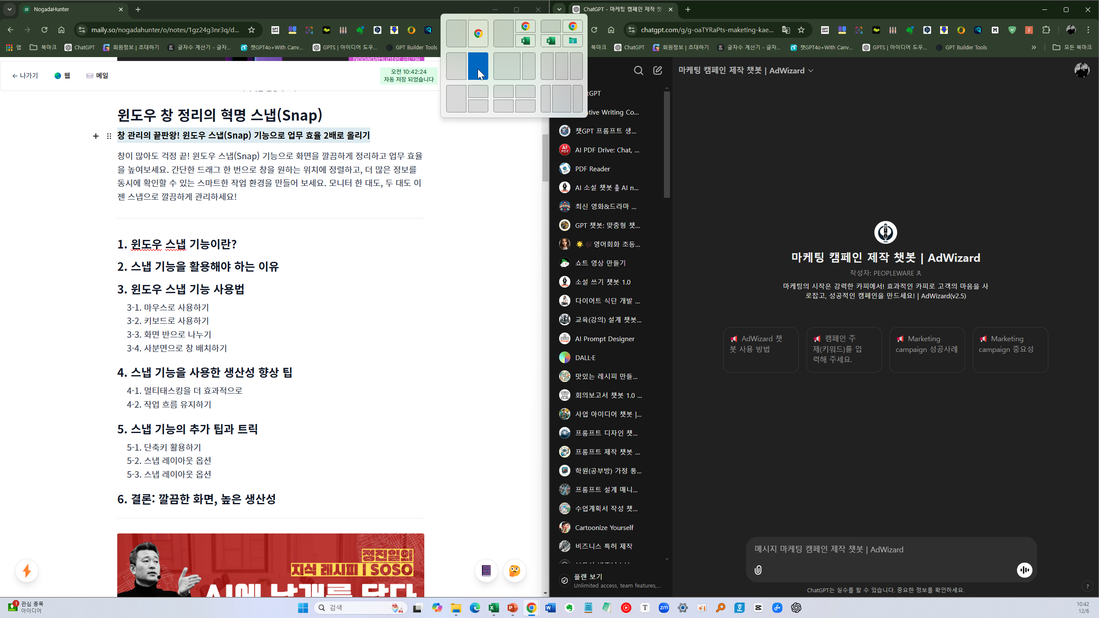Add a block with the plus icon
This screenshot has width=1099, height=618.
click(96, 136)
